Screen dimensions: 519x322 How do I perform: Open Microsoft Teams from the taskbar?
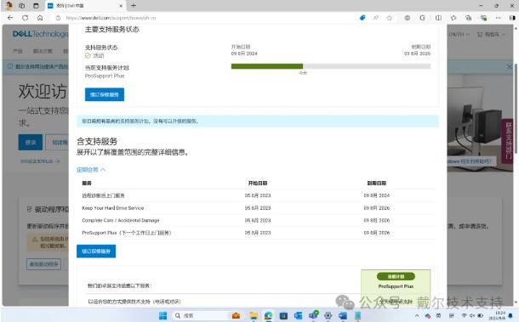coord(313,315)
